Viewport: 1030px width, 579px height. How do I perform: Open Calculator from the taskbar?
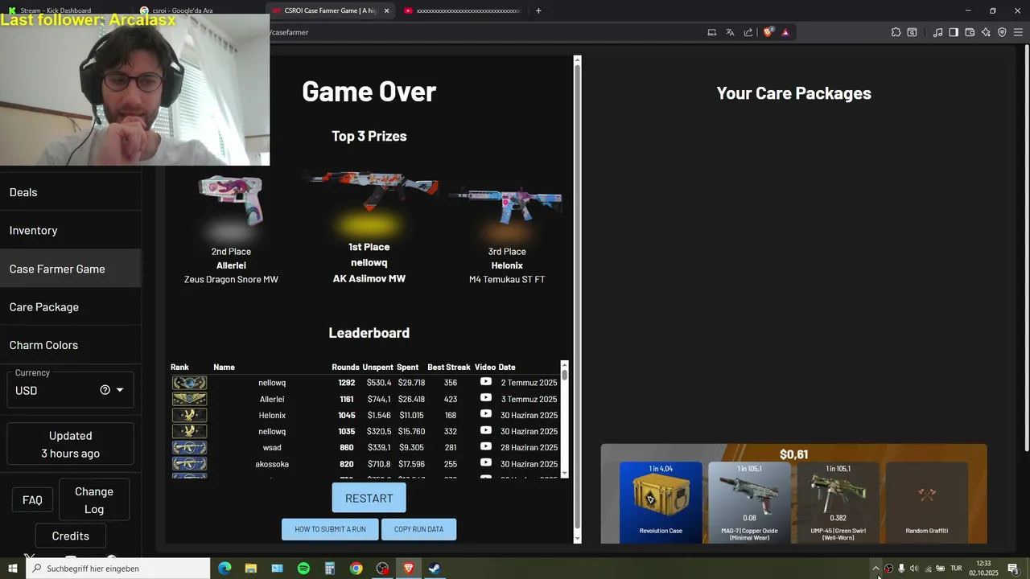click(329, 569)
